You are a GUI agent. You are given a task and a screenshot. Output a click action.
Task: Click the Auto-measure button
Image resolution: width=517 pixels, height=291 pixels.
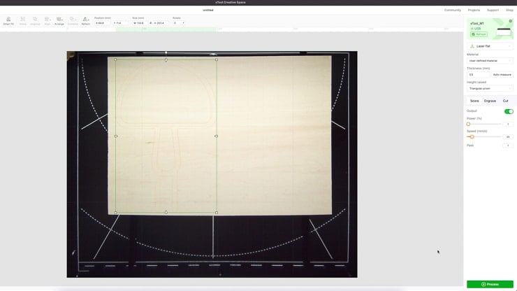pos(502,74)
